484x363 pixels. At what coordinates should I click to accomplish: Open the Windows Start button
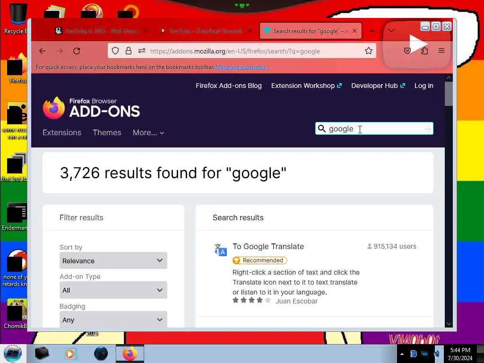tap(13, 354)
